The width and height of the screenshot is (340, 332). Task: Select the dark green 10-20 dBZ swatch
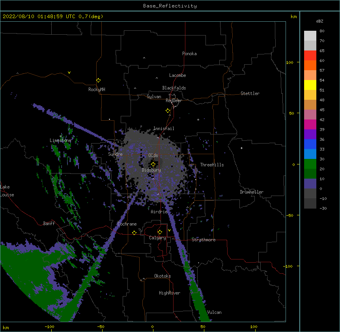[x=310, y=173]
